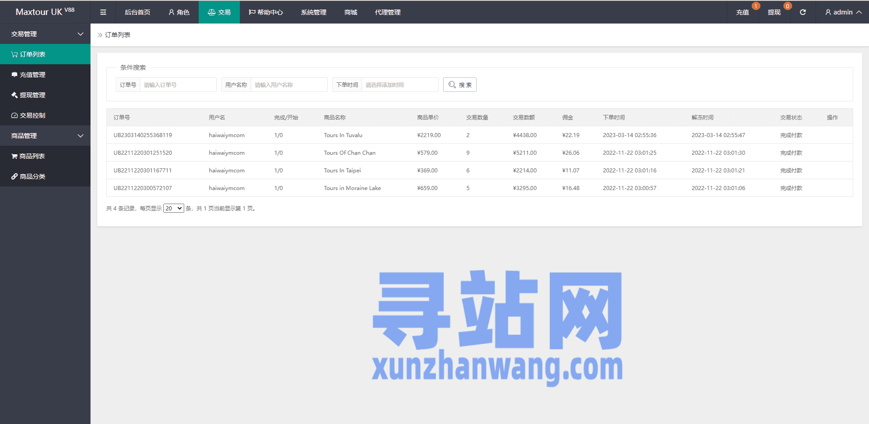
Task: Collapse the 商品管理 sidebar group
Action: (45, 136)
